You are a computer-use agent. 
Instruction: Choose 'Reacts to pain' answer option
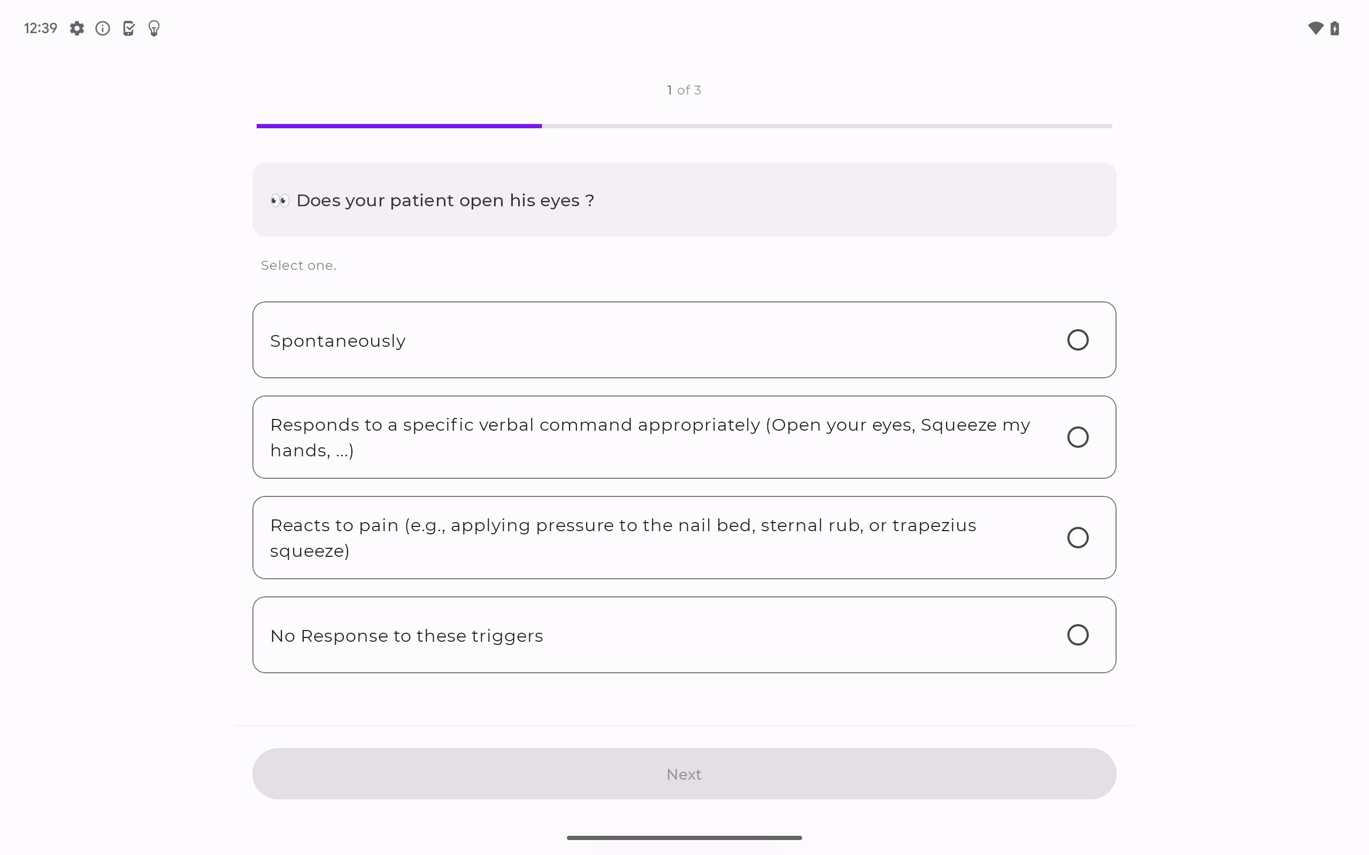pyautogui.click(x=684, y=538)
